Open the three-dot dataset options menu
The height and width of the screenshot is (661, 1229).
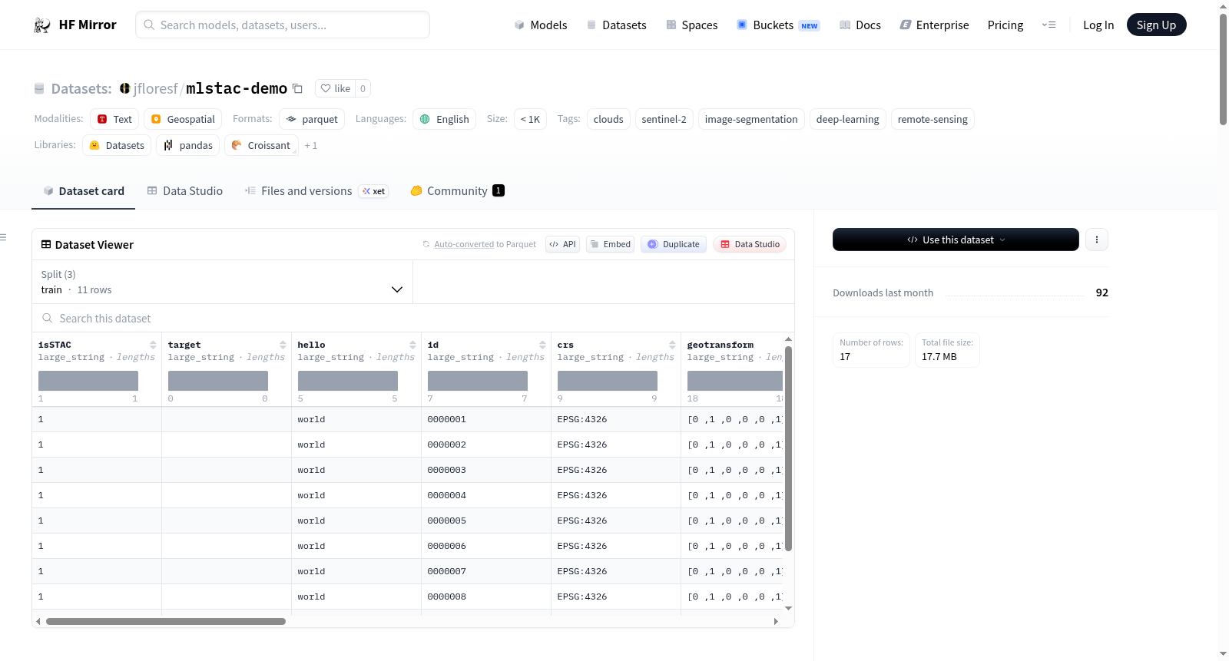[x=1096, y=240]
